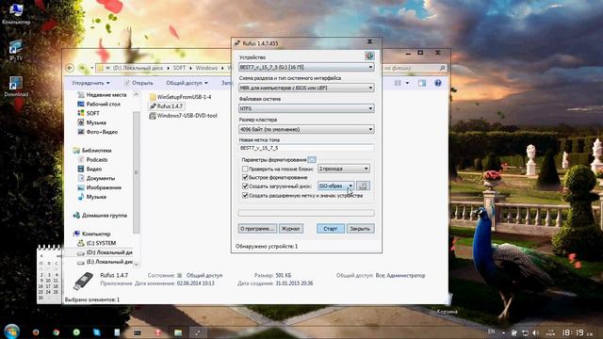Open Фото+Видео in Explorer sidebar

97,132
